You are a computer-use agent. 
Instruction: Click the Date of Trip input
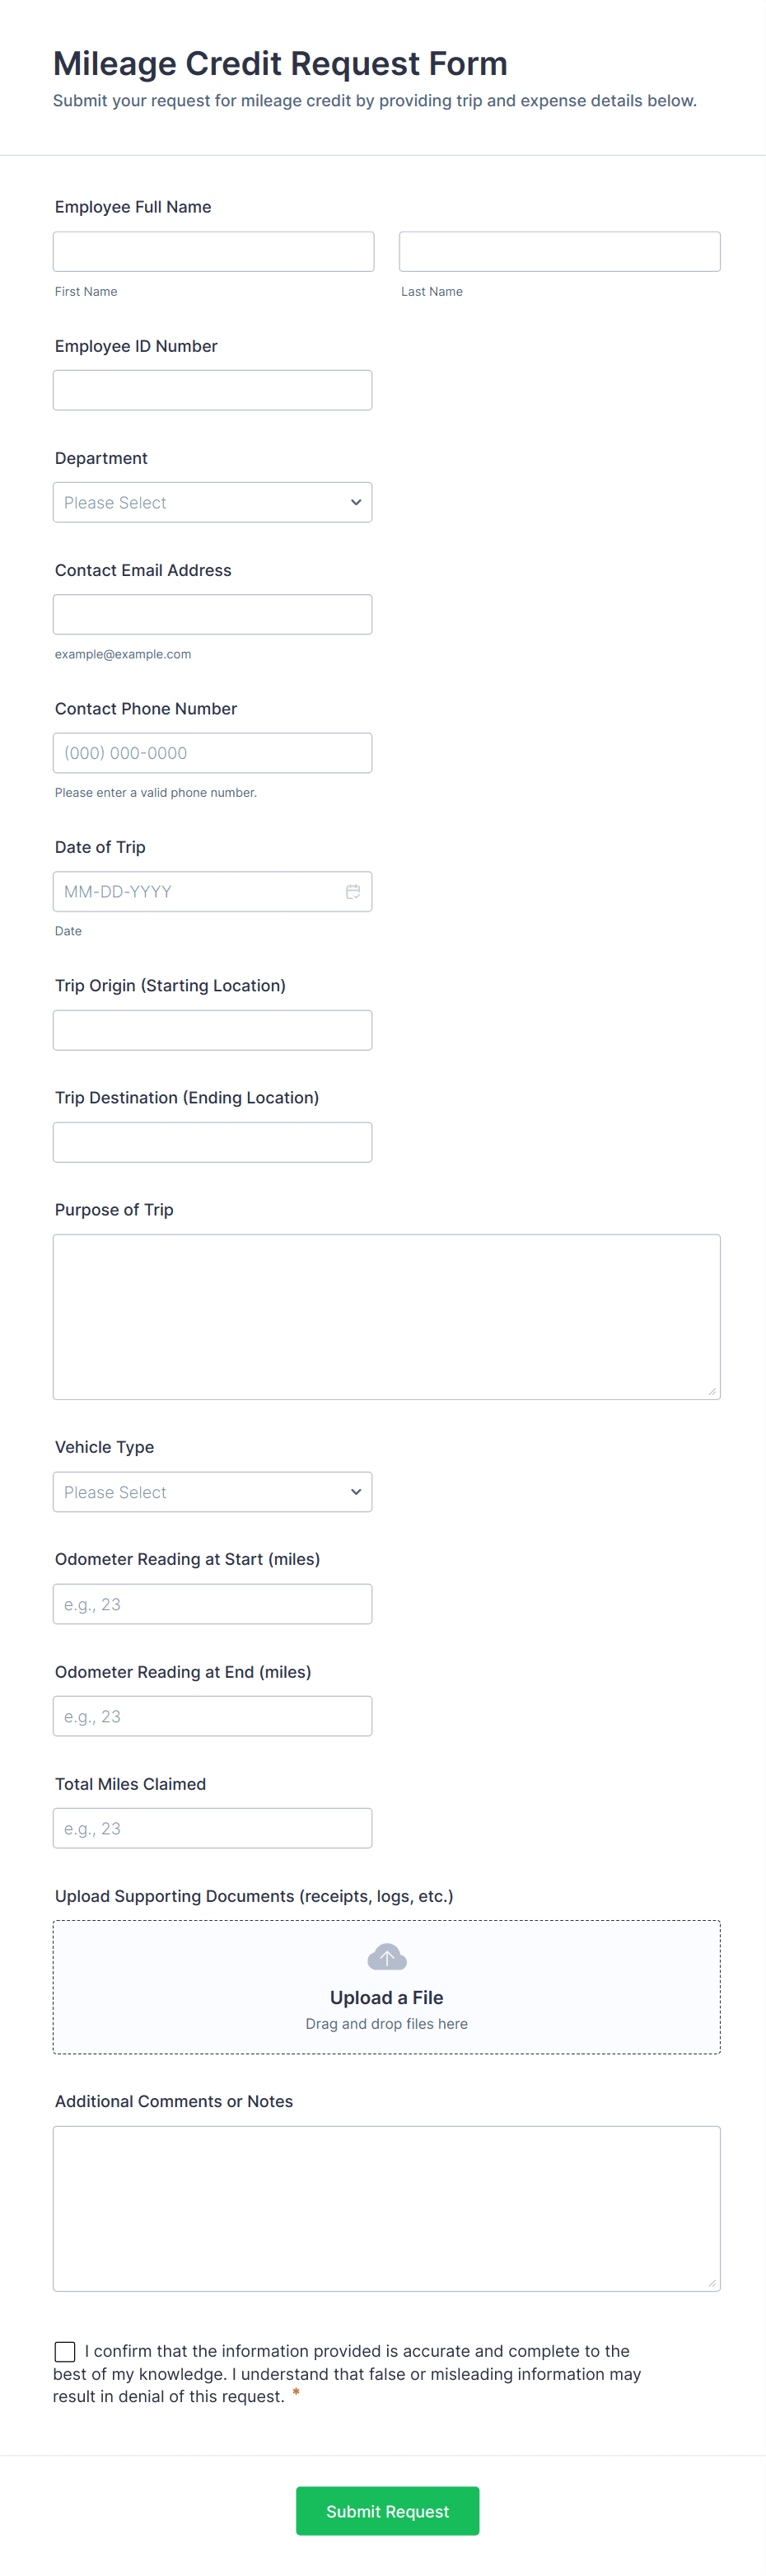point(195,891)
